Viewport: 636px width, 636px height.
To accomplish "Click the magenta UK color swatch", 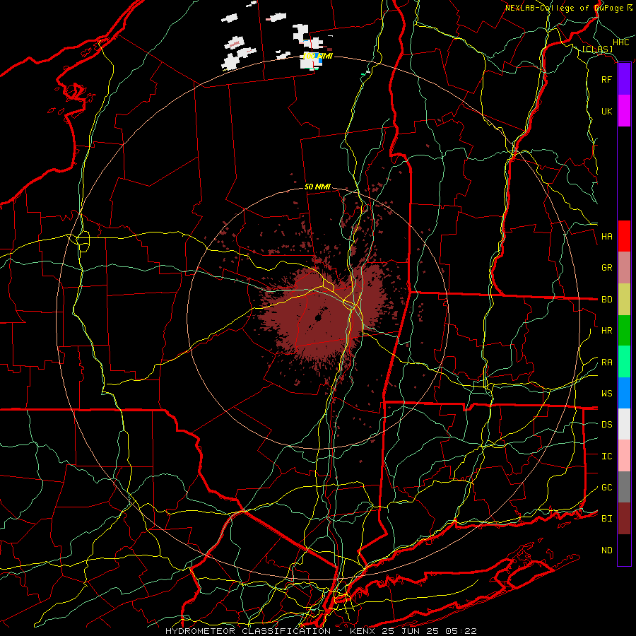I will pyautogui.click(x=624, y=111).
